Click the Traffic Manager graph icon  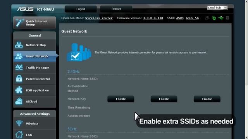pos(19,68)
